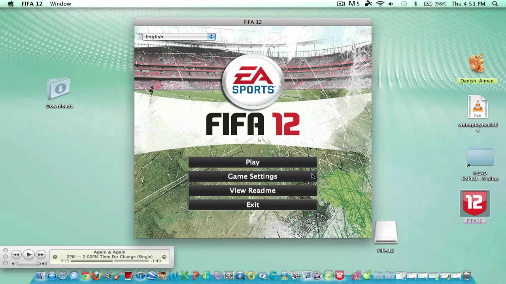This screenshot has height=284, width=506.
Task: Adjust the iTunes mini player volume slider
Action: 28,263
